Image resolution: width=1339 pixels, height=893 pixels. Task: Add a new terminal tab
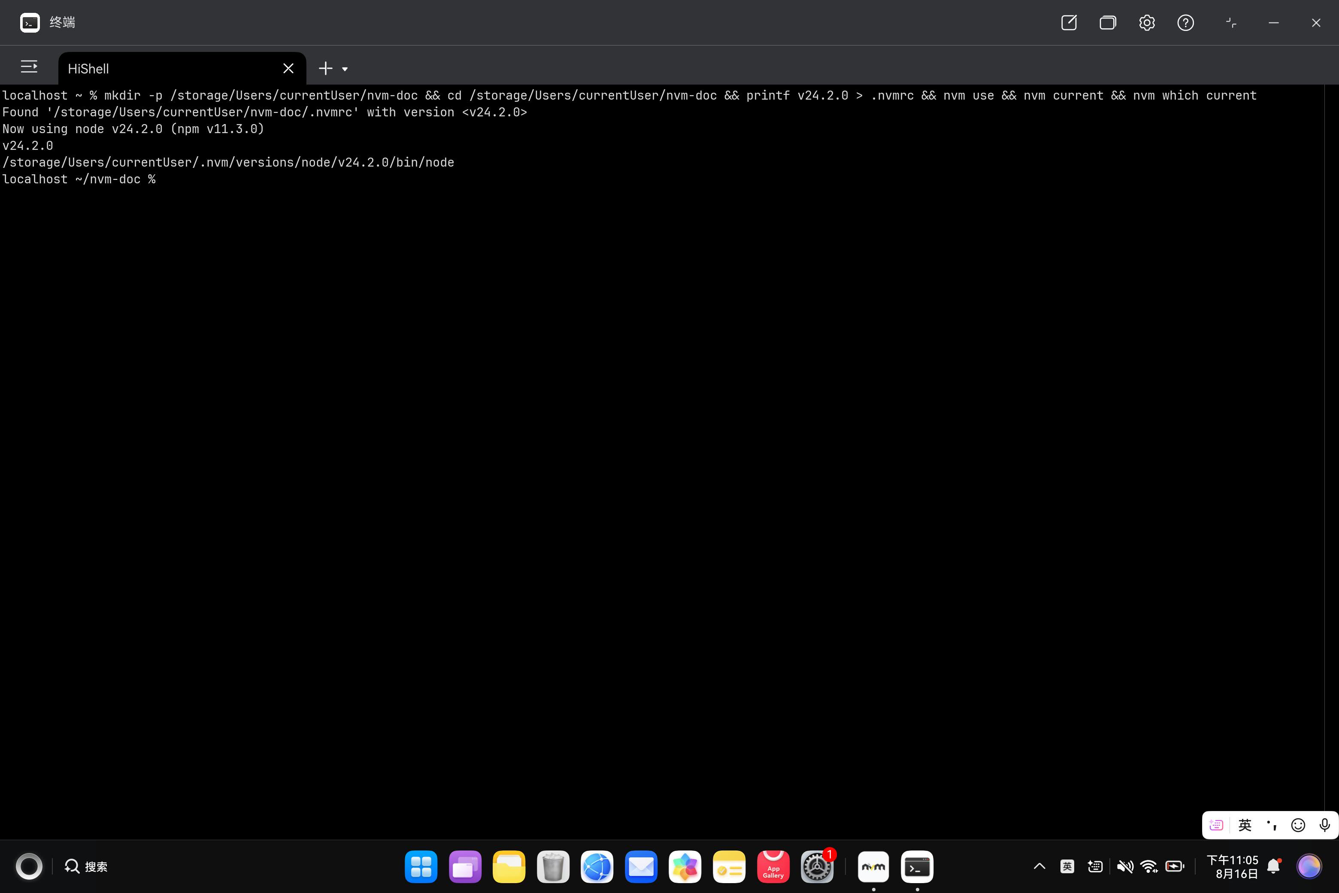point(325,68)
